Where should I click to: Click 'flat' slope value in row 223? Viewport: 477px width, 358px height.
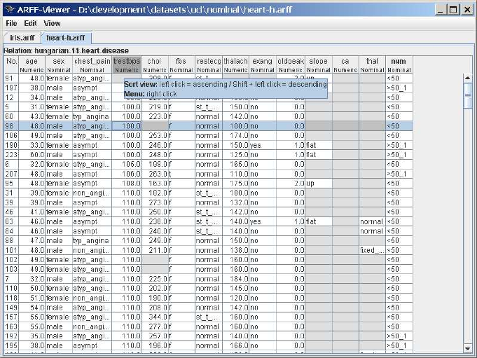click(x=319, y=155)
